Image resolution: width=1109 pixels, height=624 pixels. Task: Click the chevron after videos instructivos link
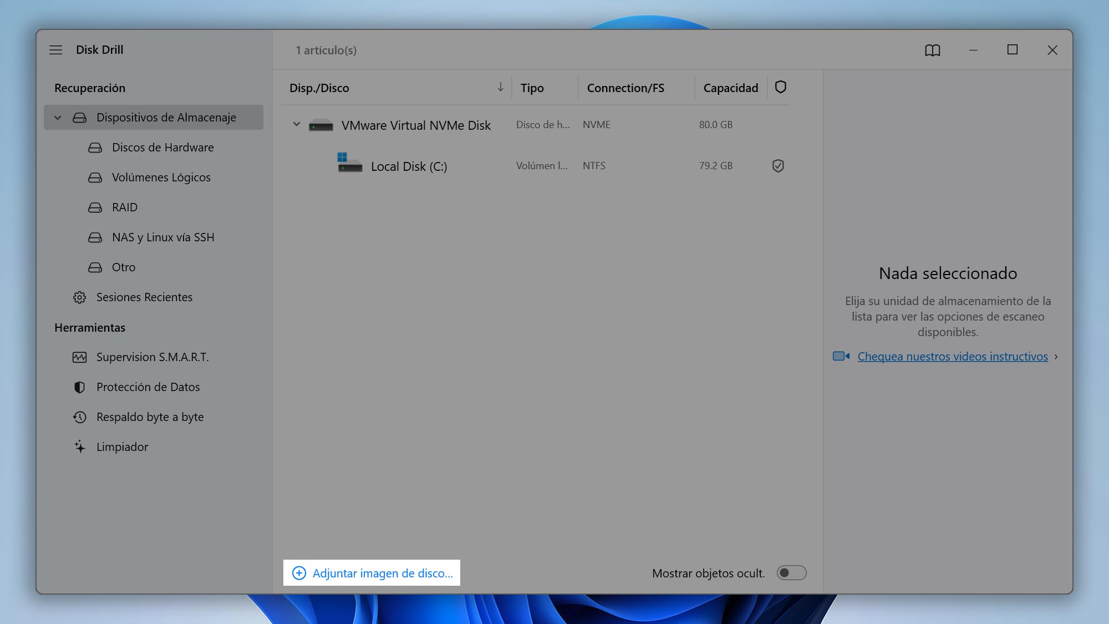[1056, 357]
